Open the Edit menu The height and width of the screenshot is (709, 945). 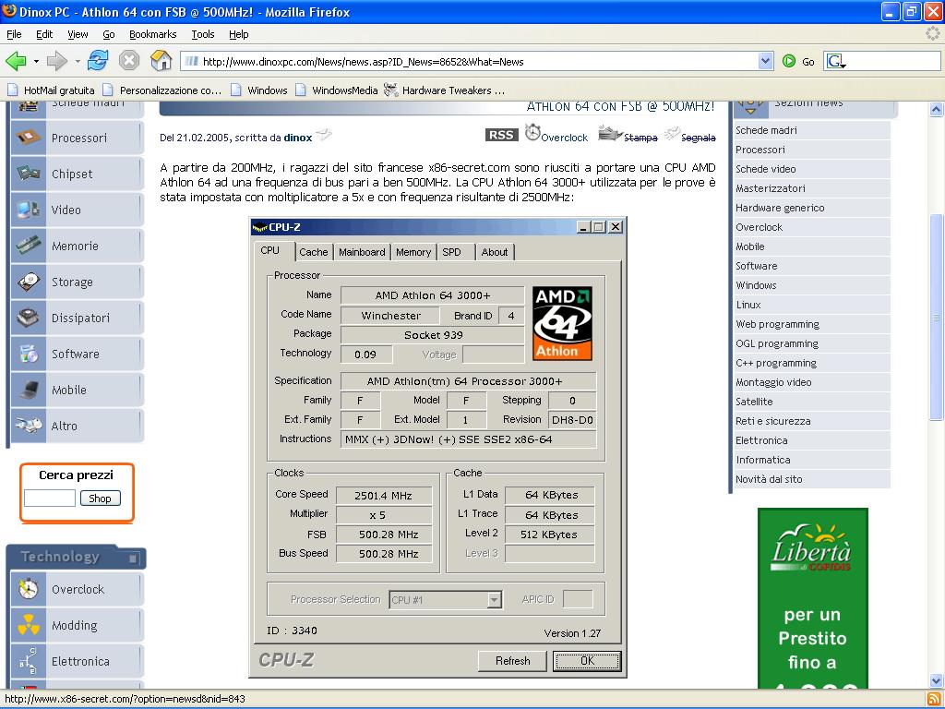point(44,34)
